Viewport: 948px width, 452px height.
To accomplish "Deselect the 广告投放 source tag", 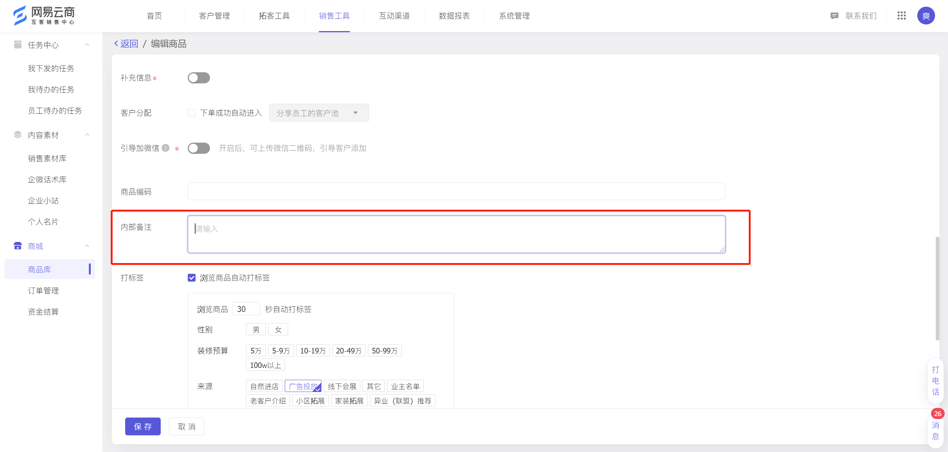I will [303, 386].
